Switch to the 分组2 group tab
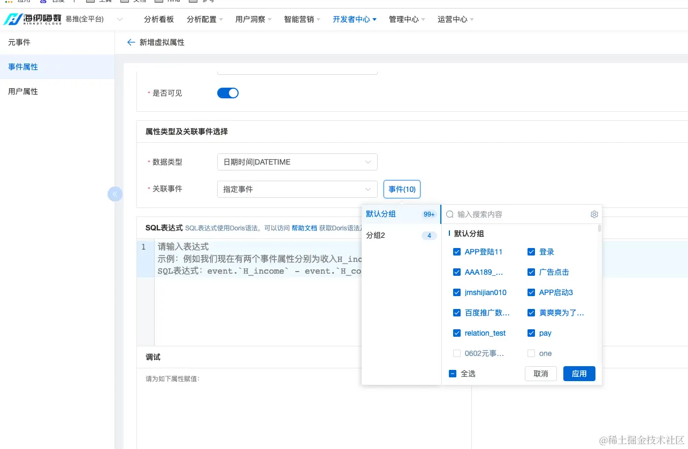688x449 pixels. (x=401, y=236)
